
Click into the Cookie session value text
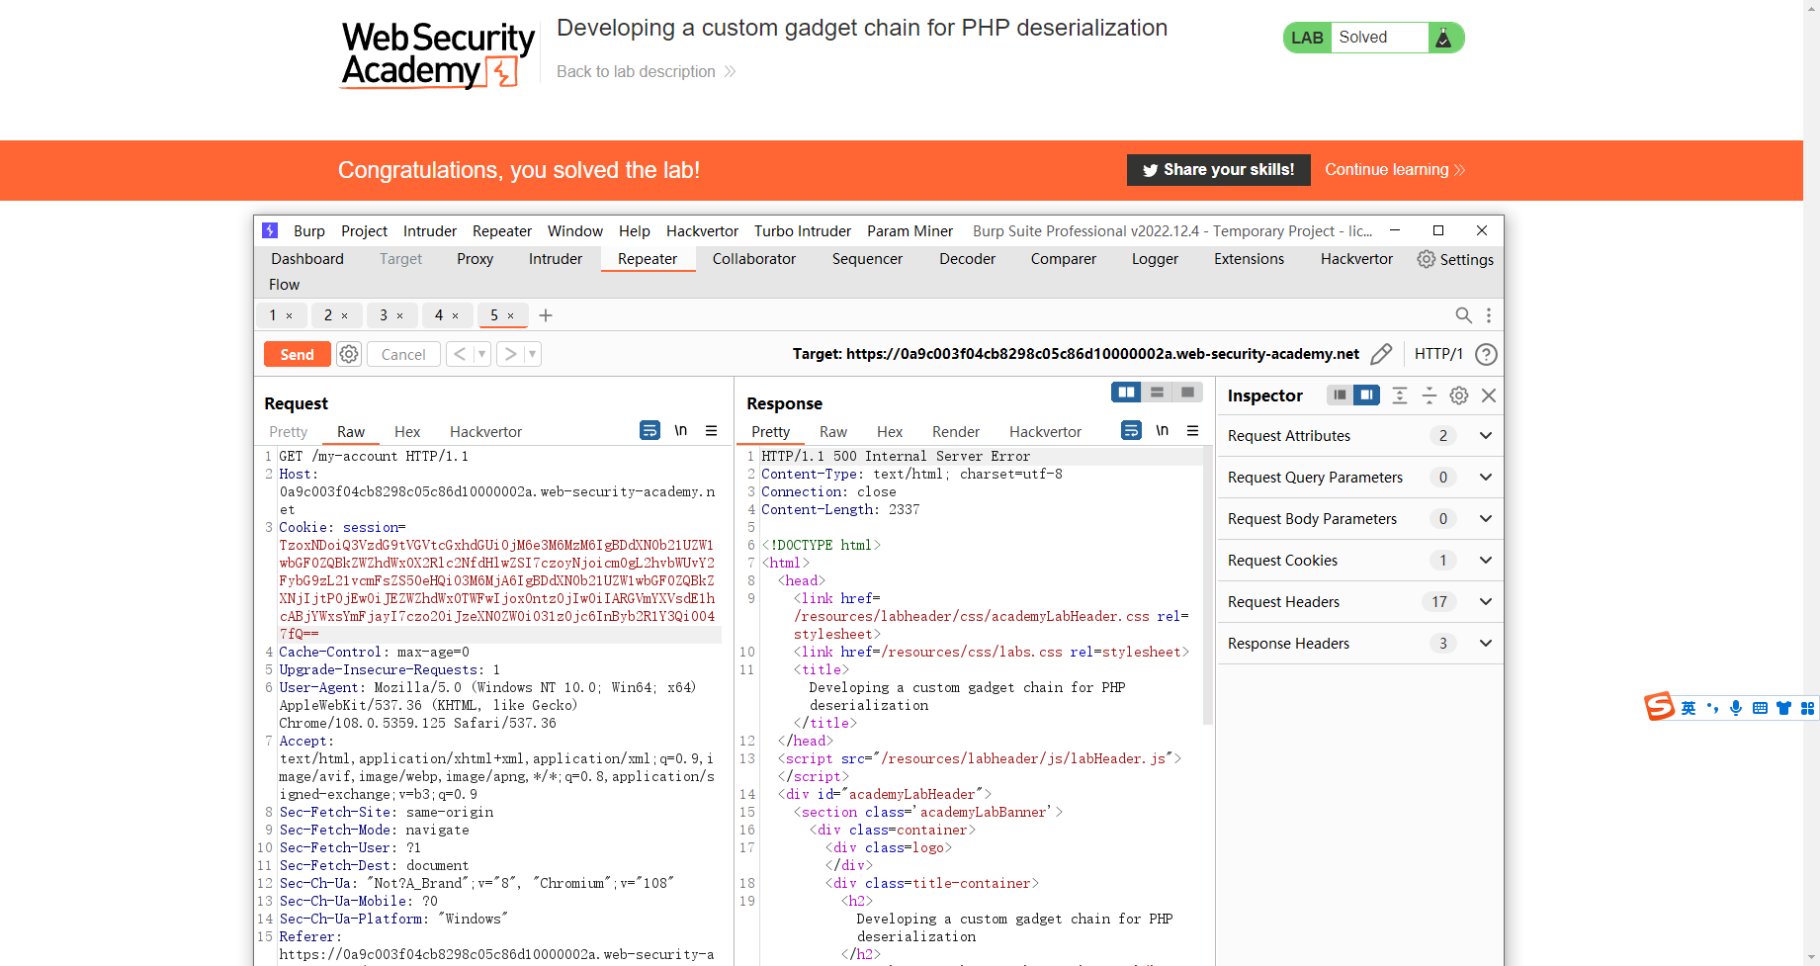(496, 589)
